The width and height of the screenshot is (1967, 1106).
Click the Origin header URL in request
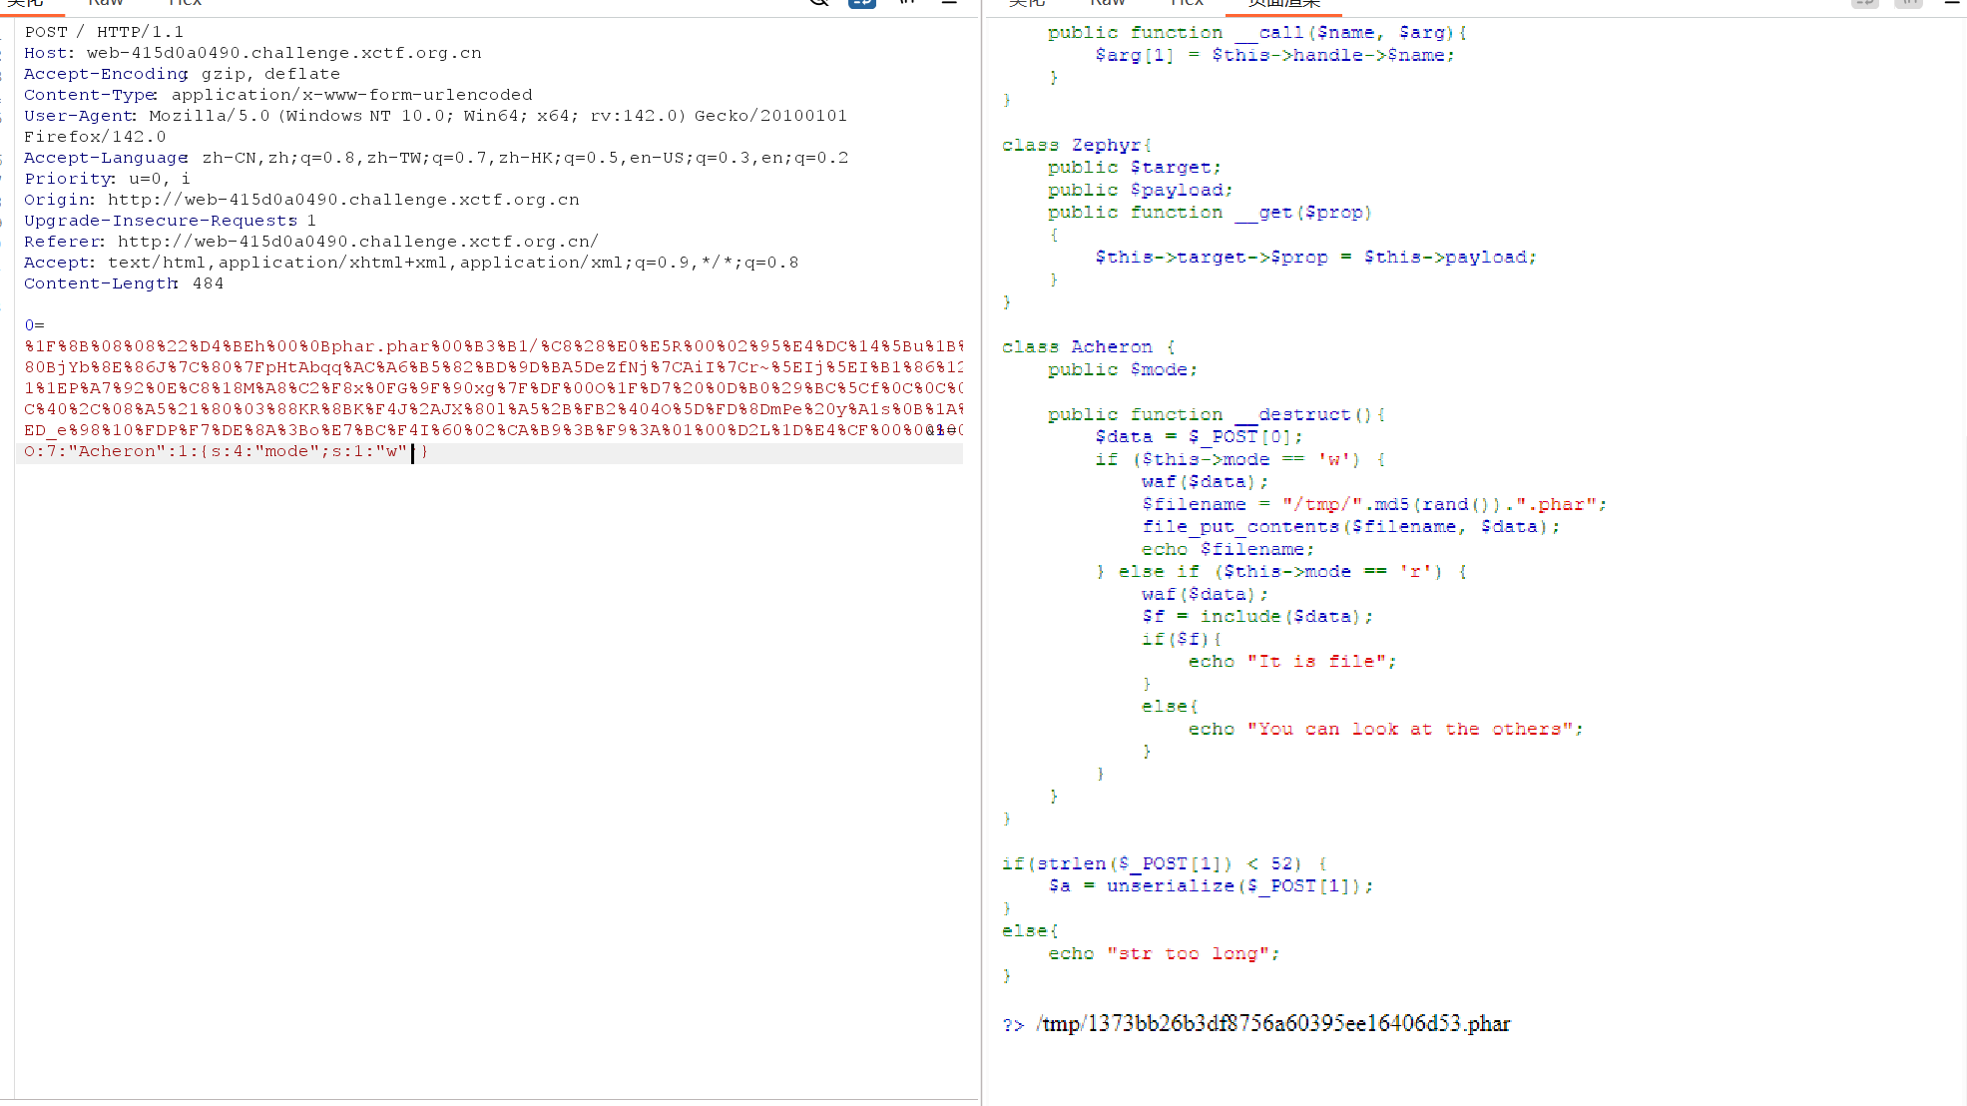[343, 200]
